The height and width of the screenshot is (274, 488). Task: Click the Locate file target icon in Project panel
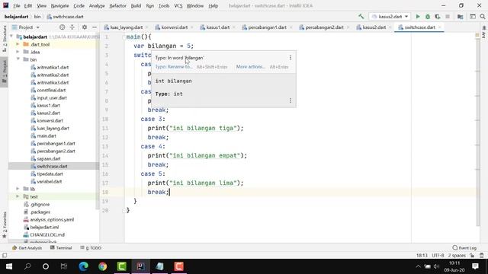pos(63,27)
